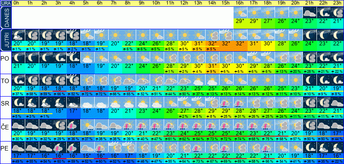
Task: Click the 23h column header
Action: point(337,3)
